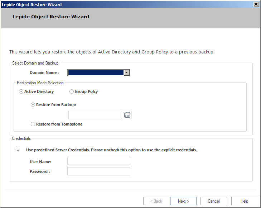Open Help for the wizard
Viewport: 261px width, 208px height.
[245, 201]
